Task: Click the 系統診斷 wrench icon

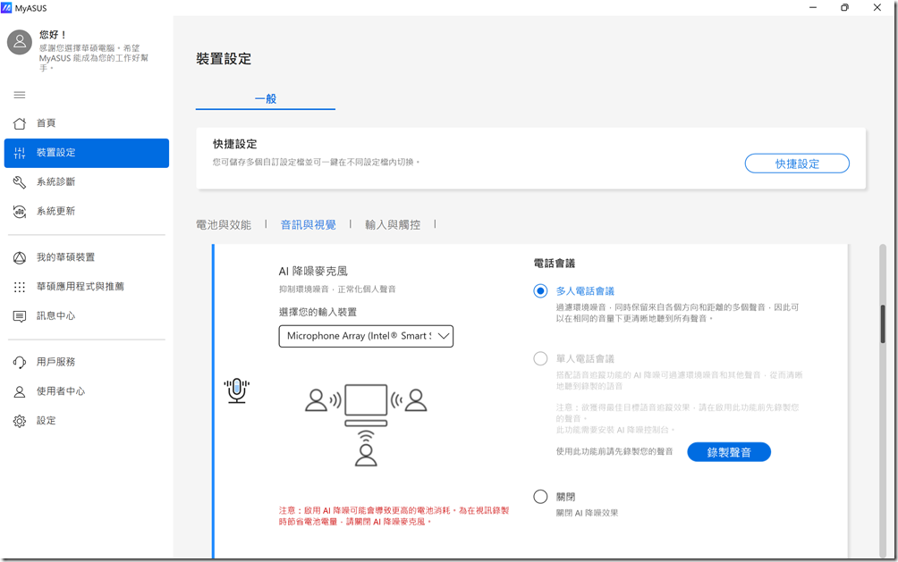Action: point(20,182)
